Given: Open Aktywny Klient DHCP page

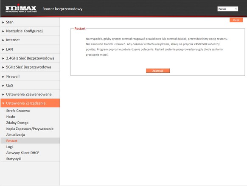Looking at the screenshot, I should coord(22,153).
